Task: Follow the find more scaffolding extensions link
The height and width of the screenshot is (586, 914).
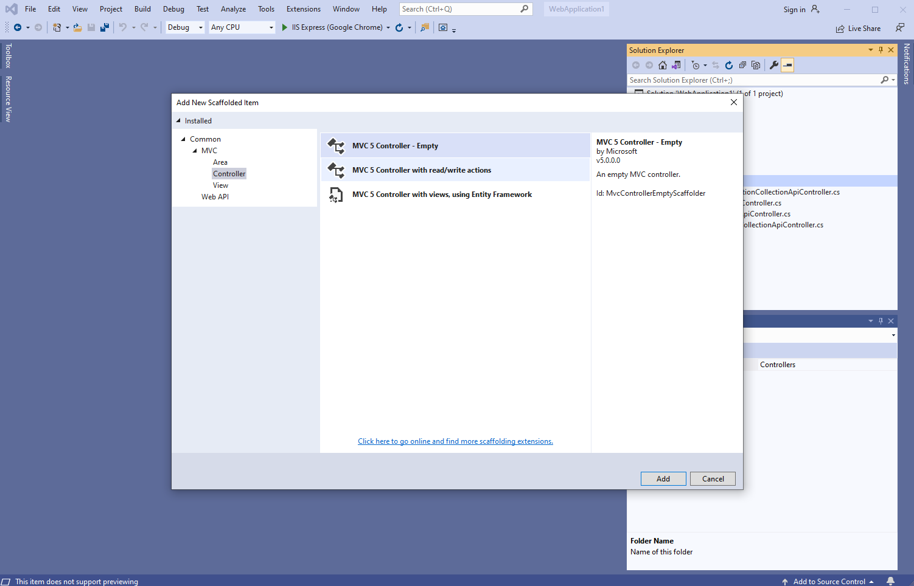Action: 455,441
